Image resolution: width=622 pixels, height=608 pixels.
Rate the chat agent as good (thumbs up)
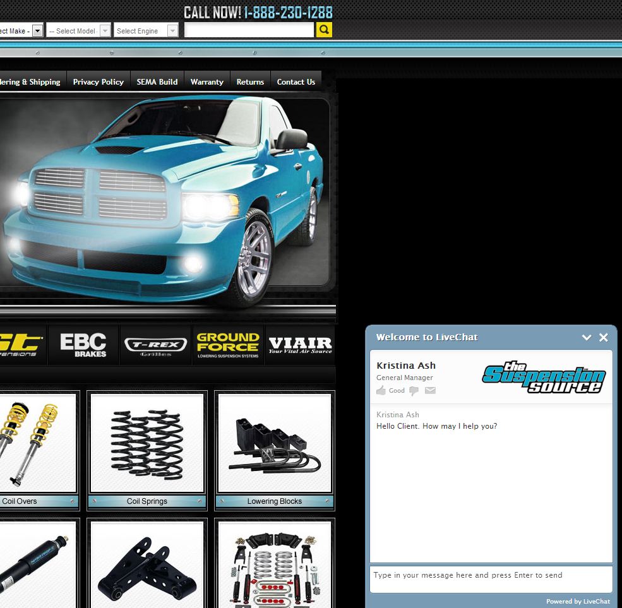[381, 390]
